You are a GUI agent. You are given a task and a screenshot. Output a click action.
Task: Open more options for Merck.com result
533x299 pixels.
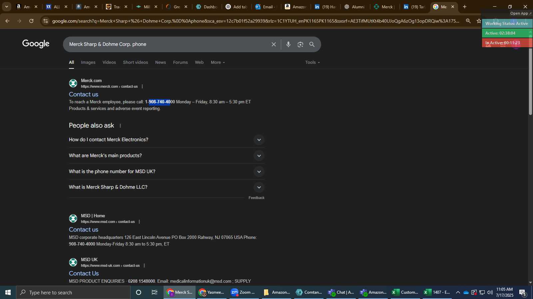coord(142,86)
